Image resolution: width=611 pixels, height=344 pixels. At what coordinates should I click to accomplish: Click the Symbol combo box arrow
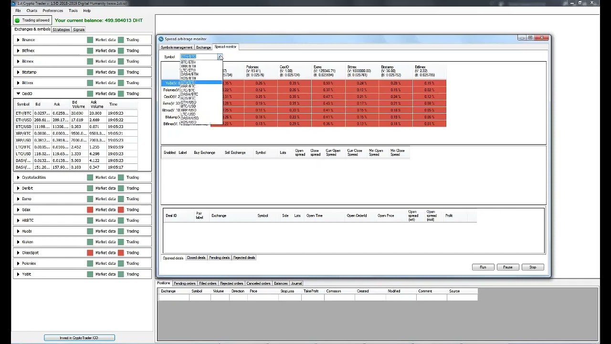[220, 57]
